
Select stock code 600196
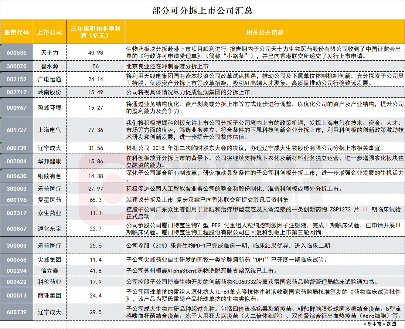click(x=17, y=200)
